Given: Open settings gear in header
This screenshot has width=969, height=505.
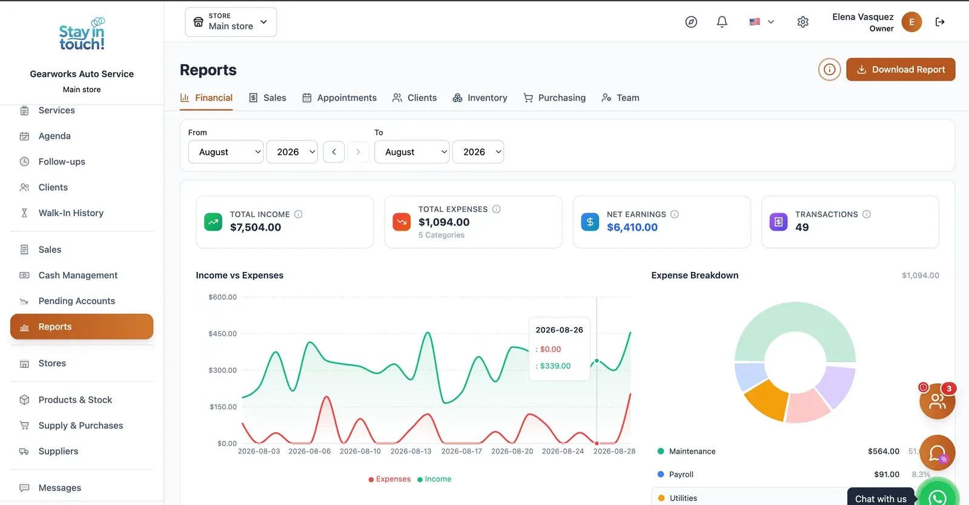Looking at the screenshot, I should [803, 22].
